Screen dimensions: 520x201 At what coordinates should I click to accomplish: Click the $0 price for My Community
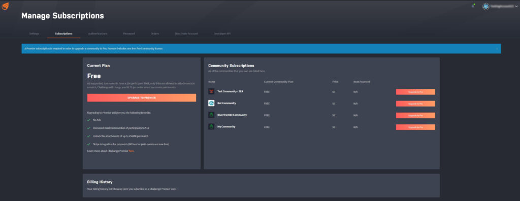point(334,127)
